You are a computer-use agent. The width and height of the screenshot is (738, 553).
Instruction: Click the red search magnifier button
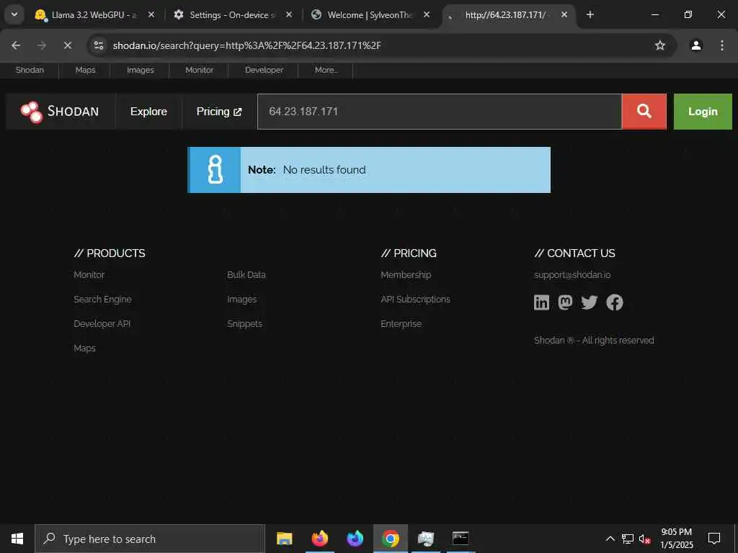click(644, 112)
